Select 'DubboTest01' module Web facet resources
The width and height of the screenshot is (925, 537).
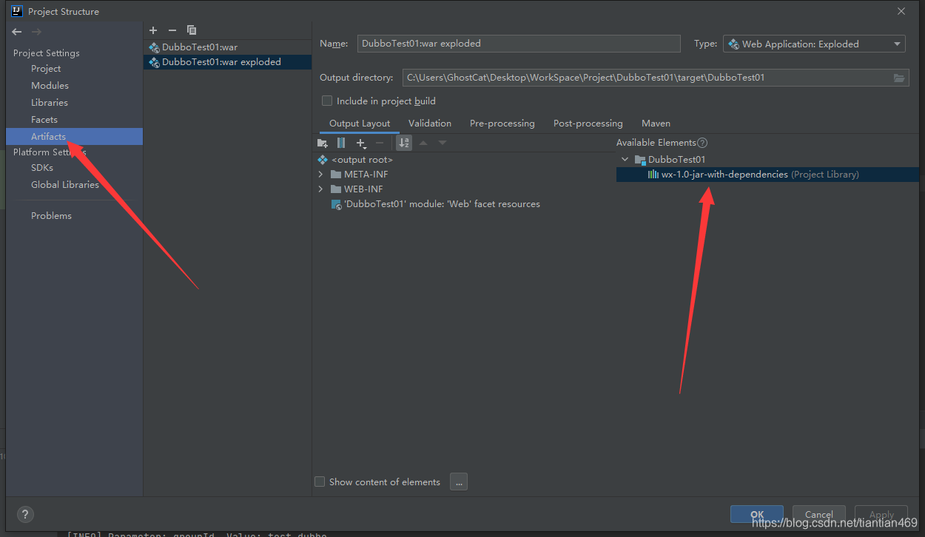[x=436, y=204]
